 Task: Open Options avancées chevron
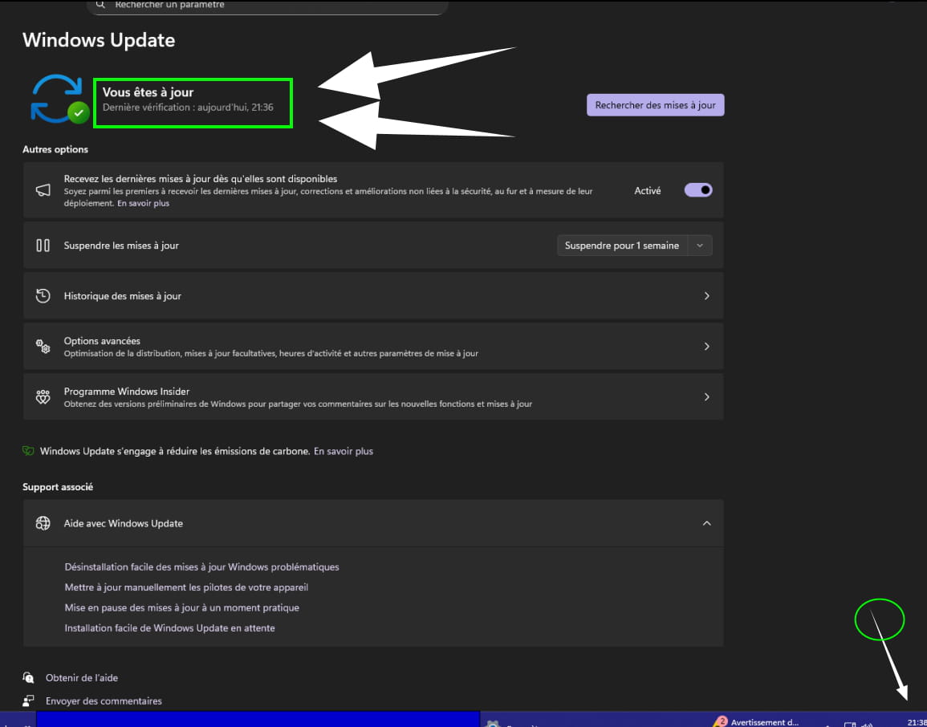point(706,347)
